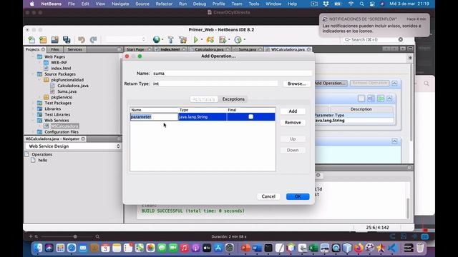Click the java.lang.String type cell
This screenshot has width=458, height=257.
[202, 117]
